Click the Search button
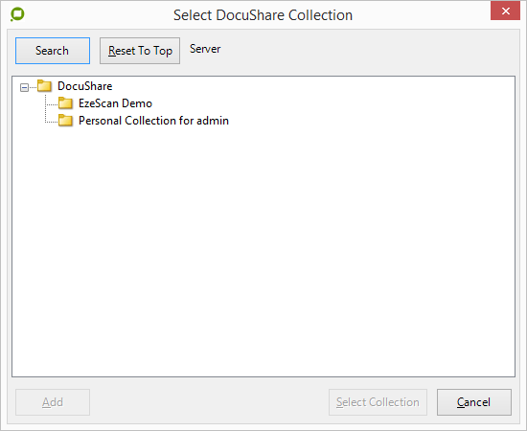The height and width of the screenshot is (431, 527). [x=53, y=51]
